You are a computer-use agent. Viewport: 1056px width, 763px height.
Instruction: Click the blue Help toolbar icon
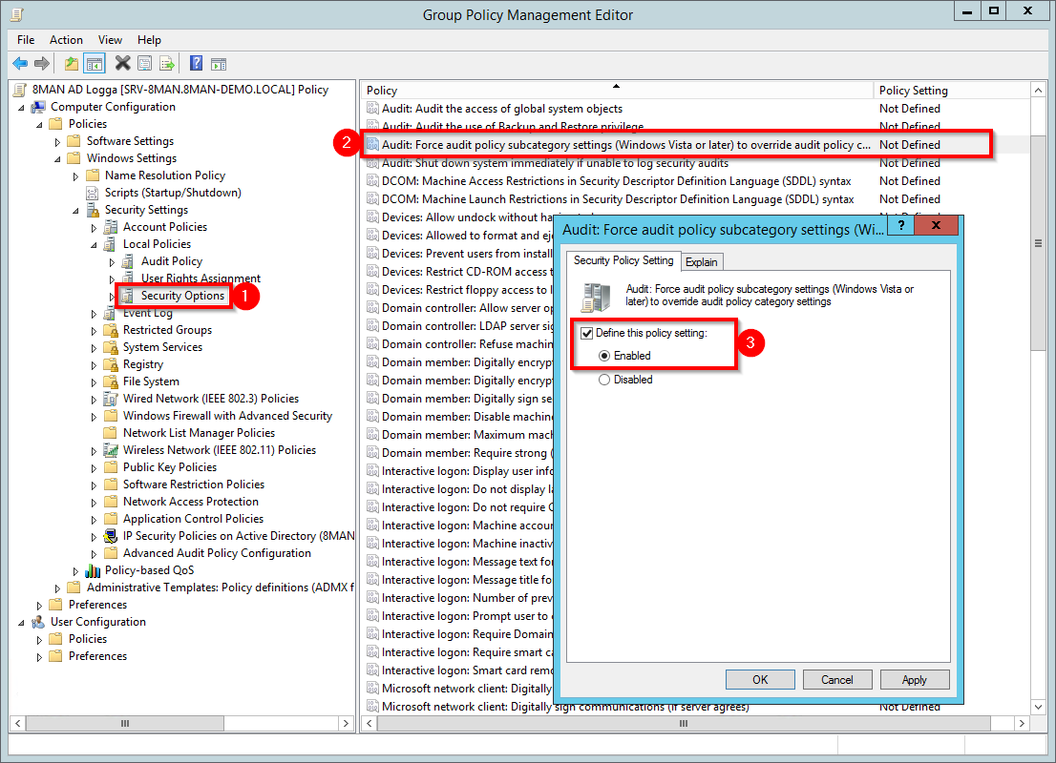pyautogui.click(x=196, y=64)
